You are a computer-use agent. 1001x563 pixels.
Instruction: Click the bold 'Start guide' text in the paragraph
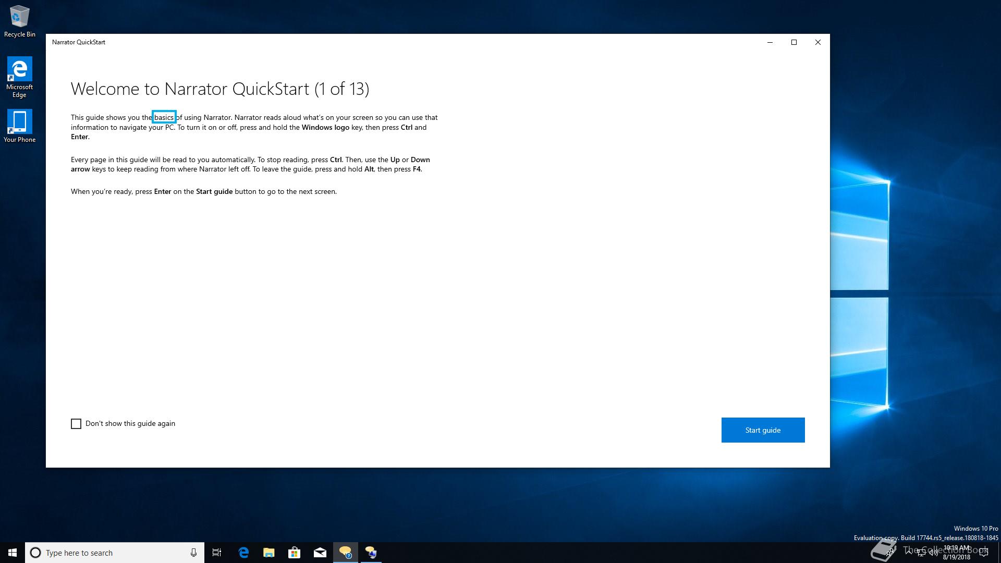(x=214, y=191)
